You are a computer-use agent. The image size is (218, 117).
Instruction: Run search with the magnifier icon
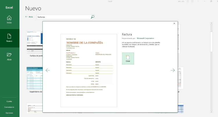point(93,17)
